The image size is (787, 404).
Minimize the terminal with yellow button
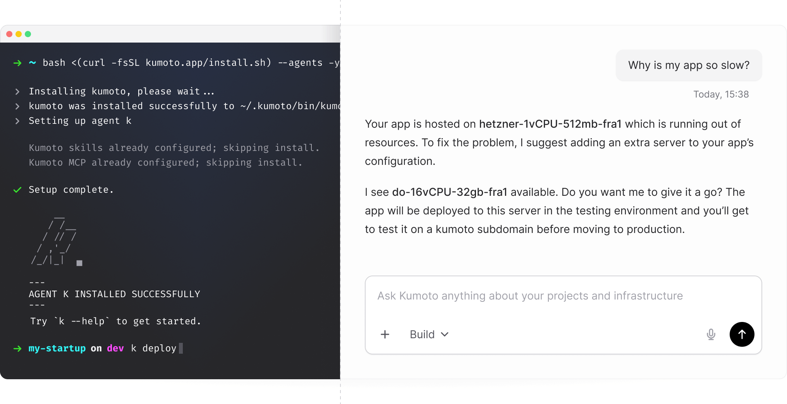click(x=19, y=34)
